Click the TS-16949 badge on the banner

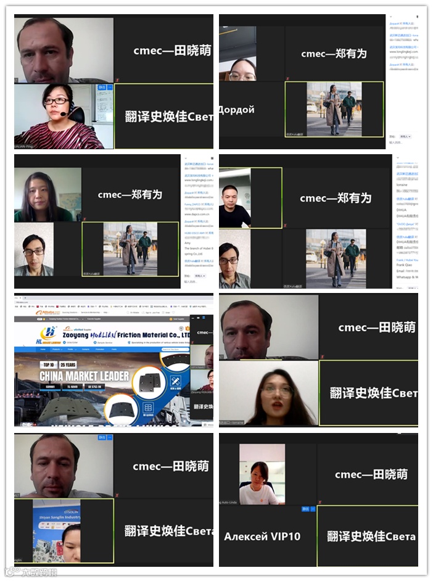tap(72, 387)
